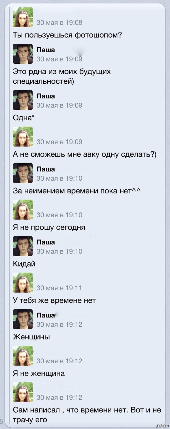Click the girl's avatar above 'Сам написал' message
Screen dimensions: 170x429
pyautogui.click(x=23, y=392)
